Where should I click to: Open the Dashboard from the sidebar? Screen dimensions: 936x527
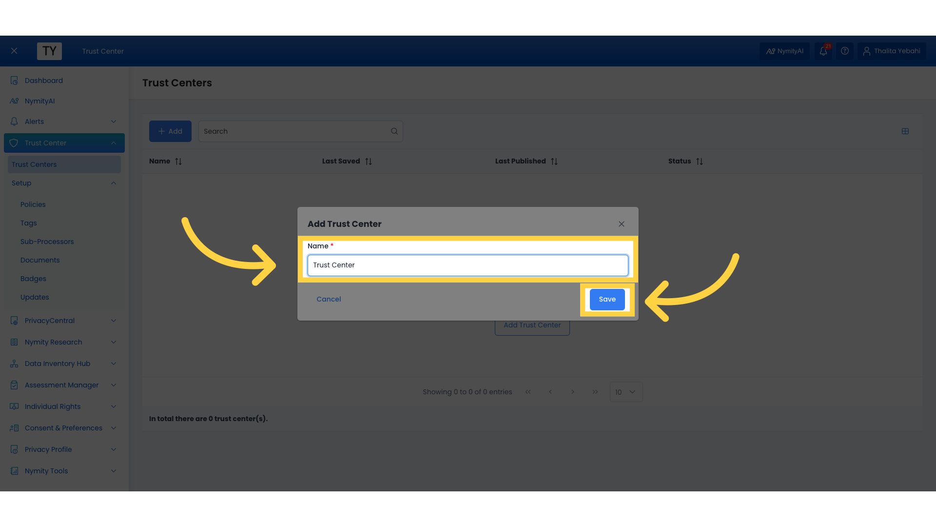[x=44, y=80]
